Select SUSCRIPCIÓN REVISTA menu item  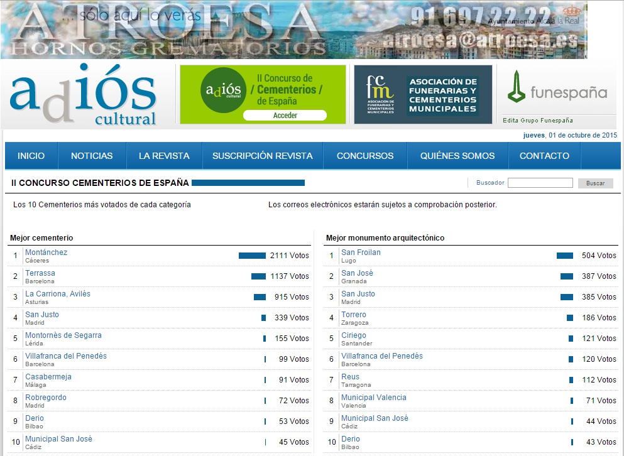262,156
